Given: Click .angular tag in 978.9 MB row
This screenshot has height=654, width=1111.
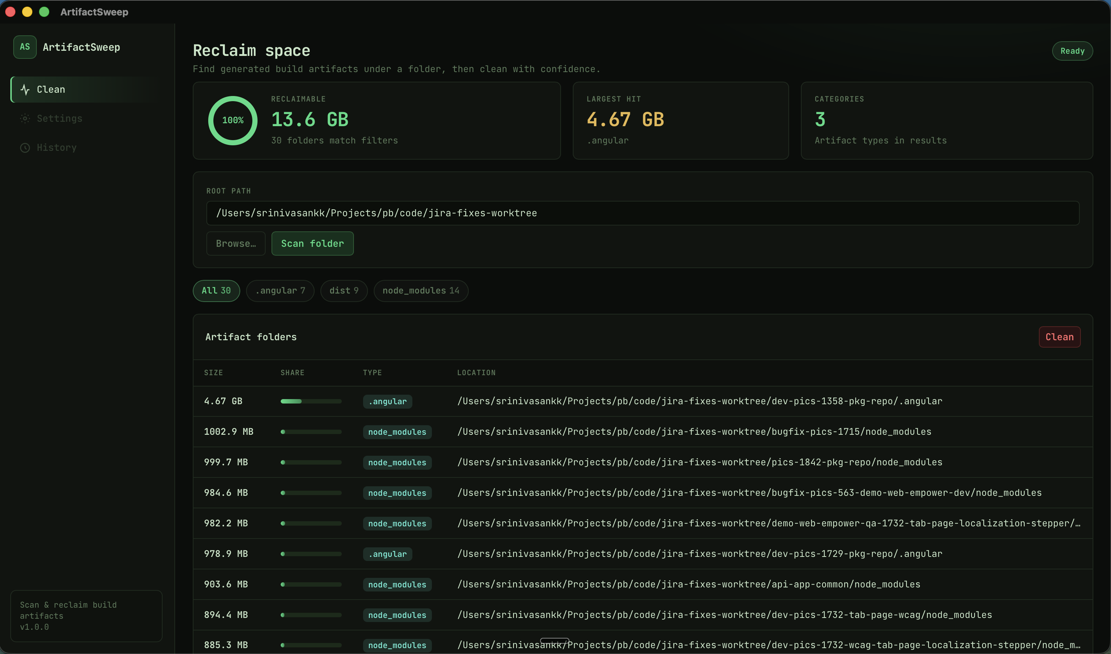Looking at the screenshot, I should [x=387, y=554].
